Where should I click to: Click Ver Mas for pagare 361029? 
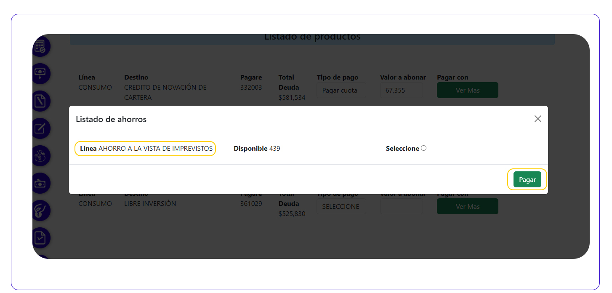pos(467,206)
